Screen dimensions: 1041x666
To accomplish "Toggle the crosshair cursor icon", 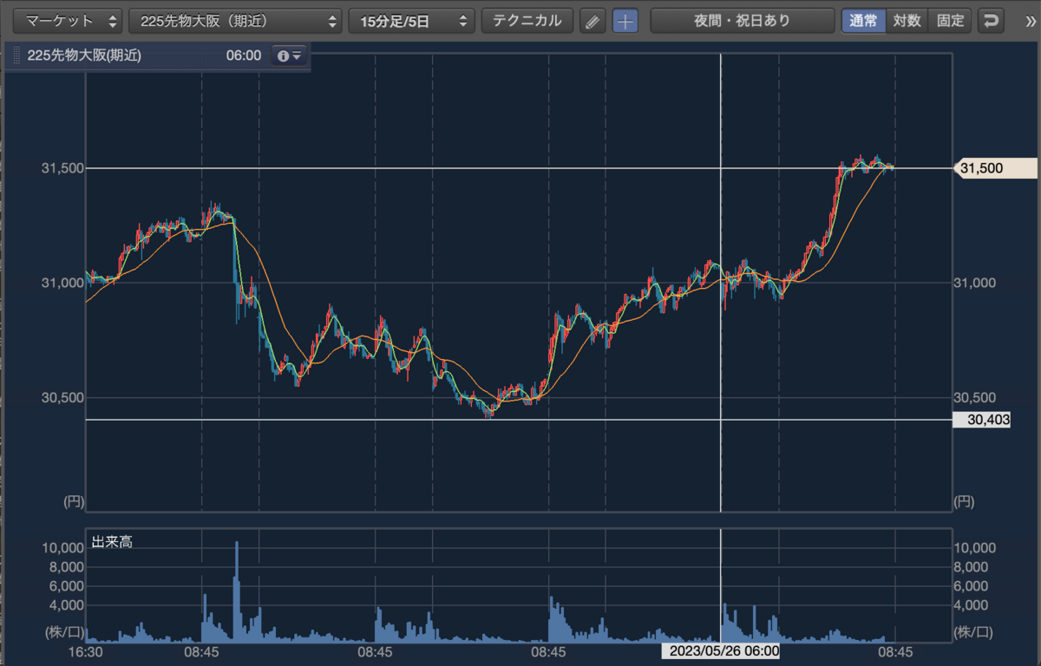I will (x=625, y=21).
